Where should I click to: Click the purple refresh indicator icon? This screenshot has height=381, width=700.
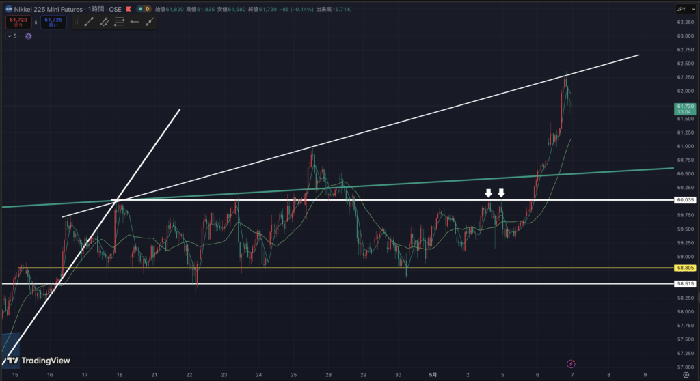click(28, 36)
